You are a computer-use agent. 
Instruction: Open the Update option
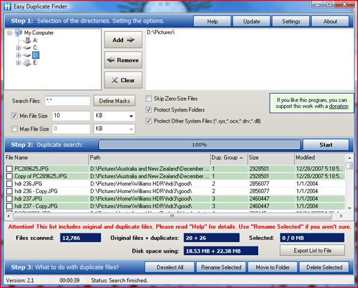click(252, 22)
